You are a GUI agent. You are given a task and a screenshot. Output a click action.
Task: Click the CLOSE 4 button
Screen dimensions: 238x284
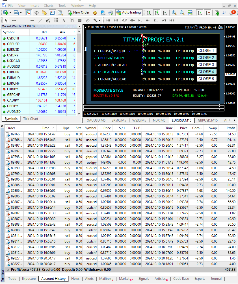(206, 72)
